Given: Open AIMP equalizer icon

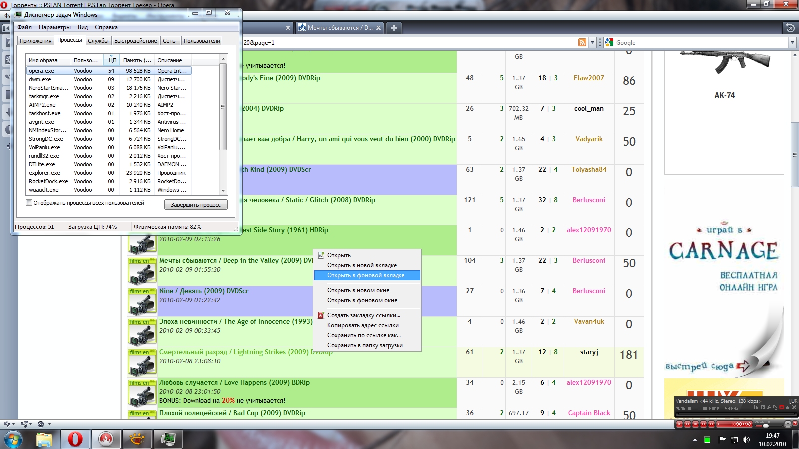Looking at the screenshot, I should [x=756, y=408].
